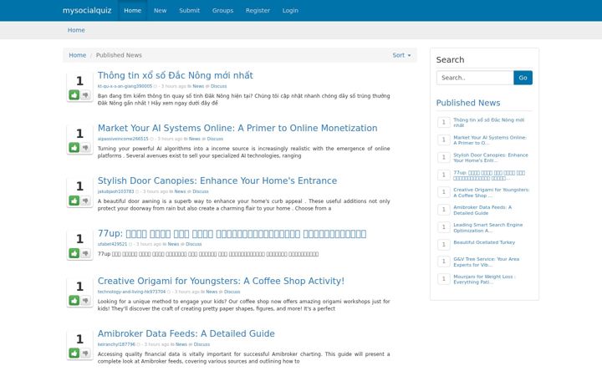
Task: Click the Discuss link under the Đắc Nông post
Action: point(218,86)
